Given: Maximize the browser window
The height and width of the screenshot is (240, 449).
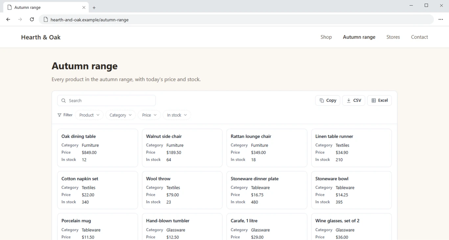Looking at the screenshot, I should pos(426,5).
